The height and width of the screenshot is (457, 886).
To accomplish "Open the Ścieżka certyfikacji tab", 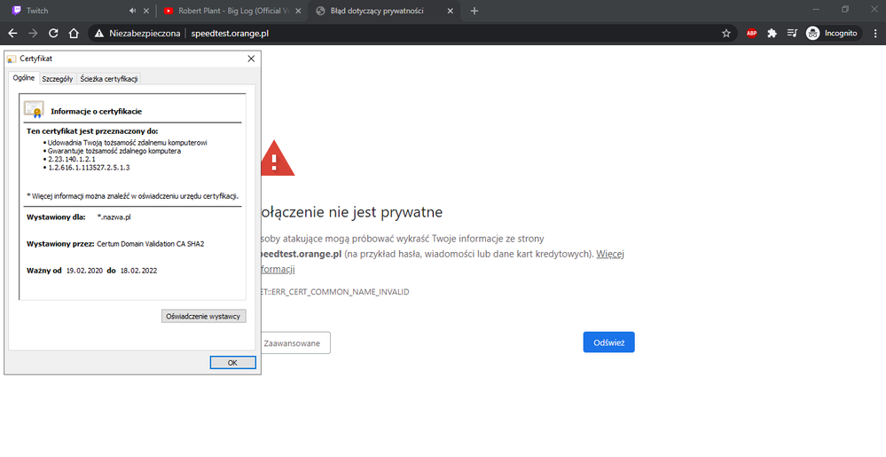I will click(108, 78).
